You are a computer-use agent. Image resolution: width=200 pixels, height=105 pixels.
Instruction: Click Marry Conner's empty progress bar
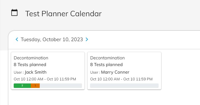pyautogui.click(x=124, y=86)
